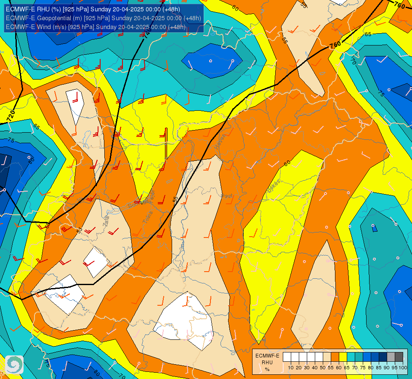Click the Somogy county label
The width and height of the screenshot is (412, 379).
(x=137, y=204)
